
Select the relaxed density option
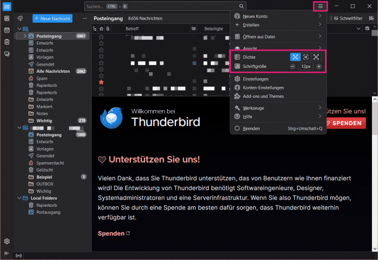pos(317,56)
